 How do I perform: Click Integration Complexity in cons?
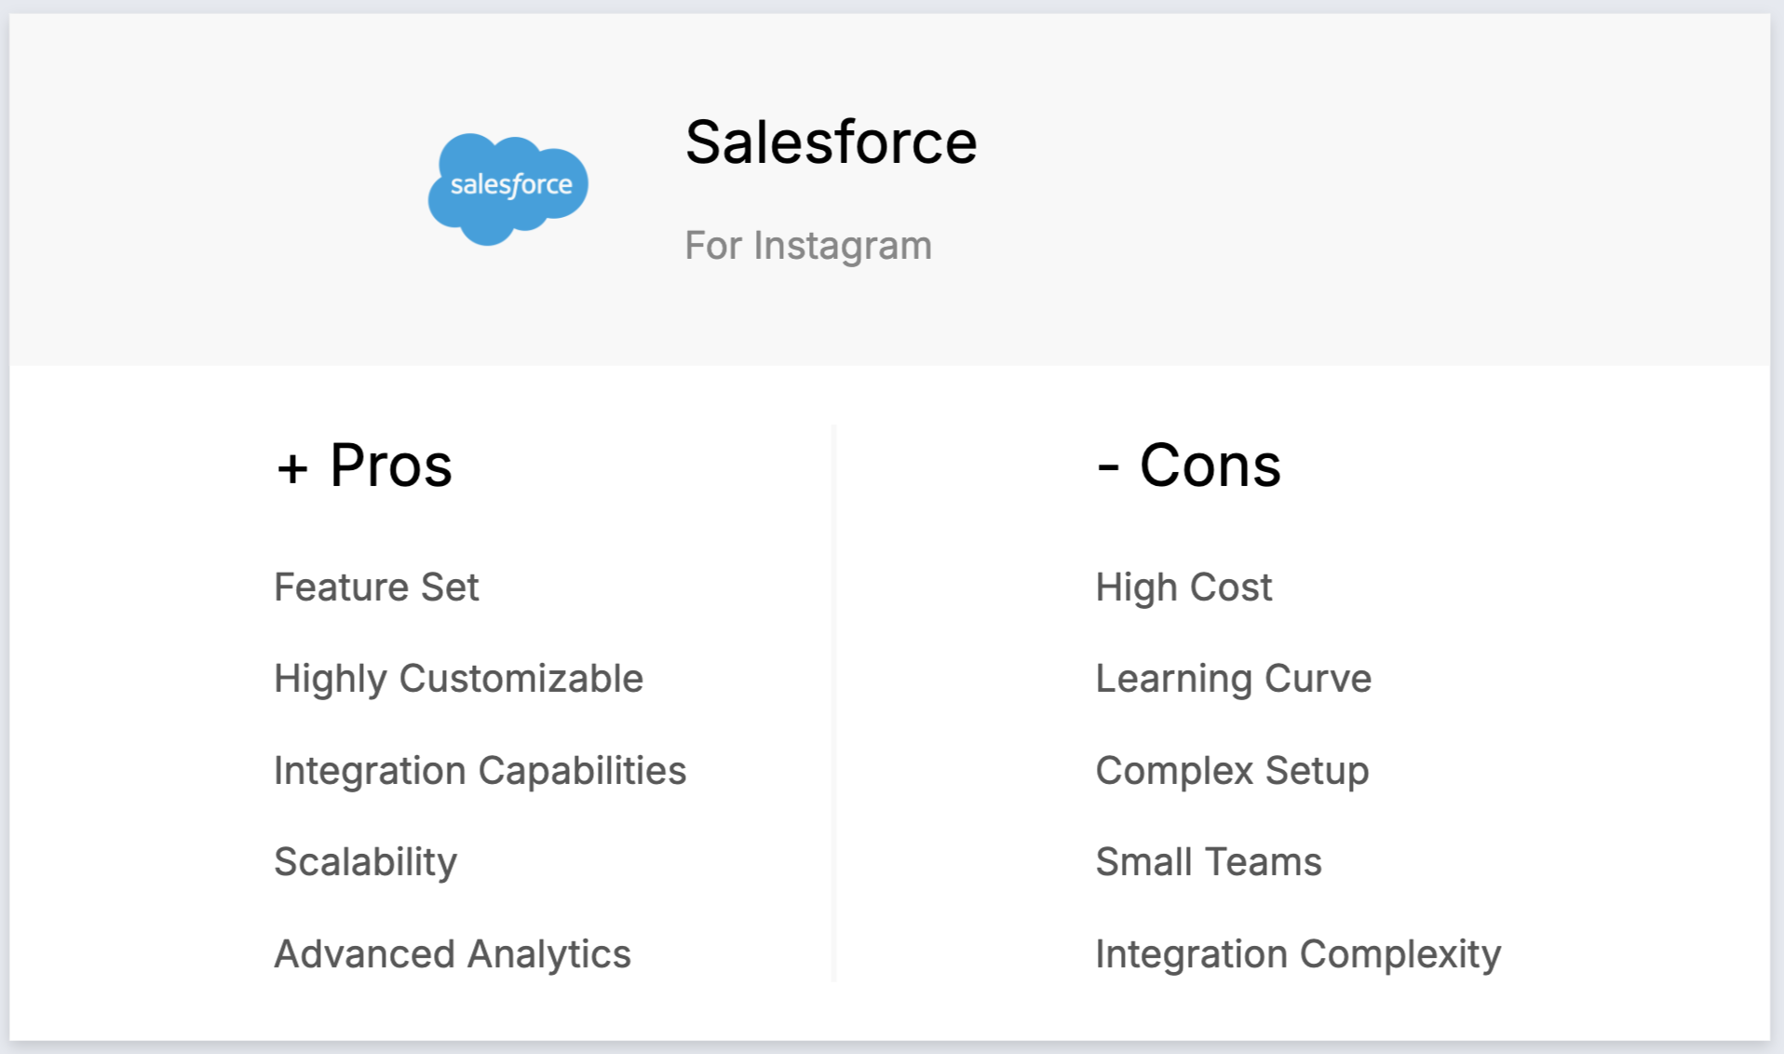1298,954
